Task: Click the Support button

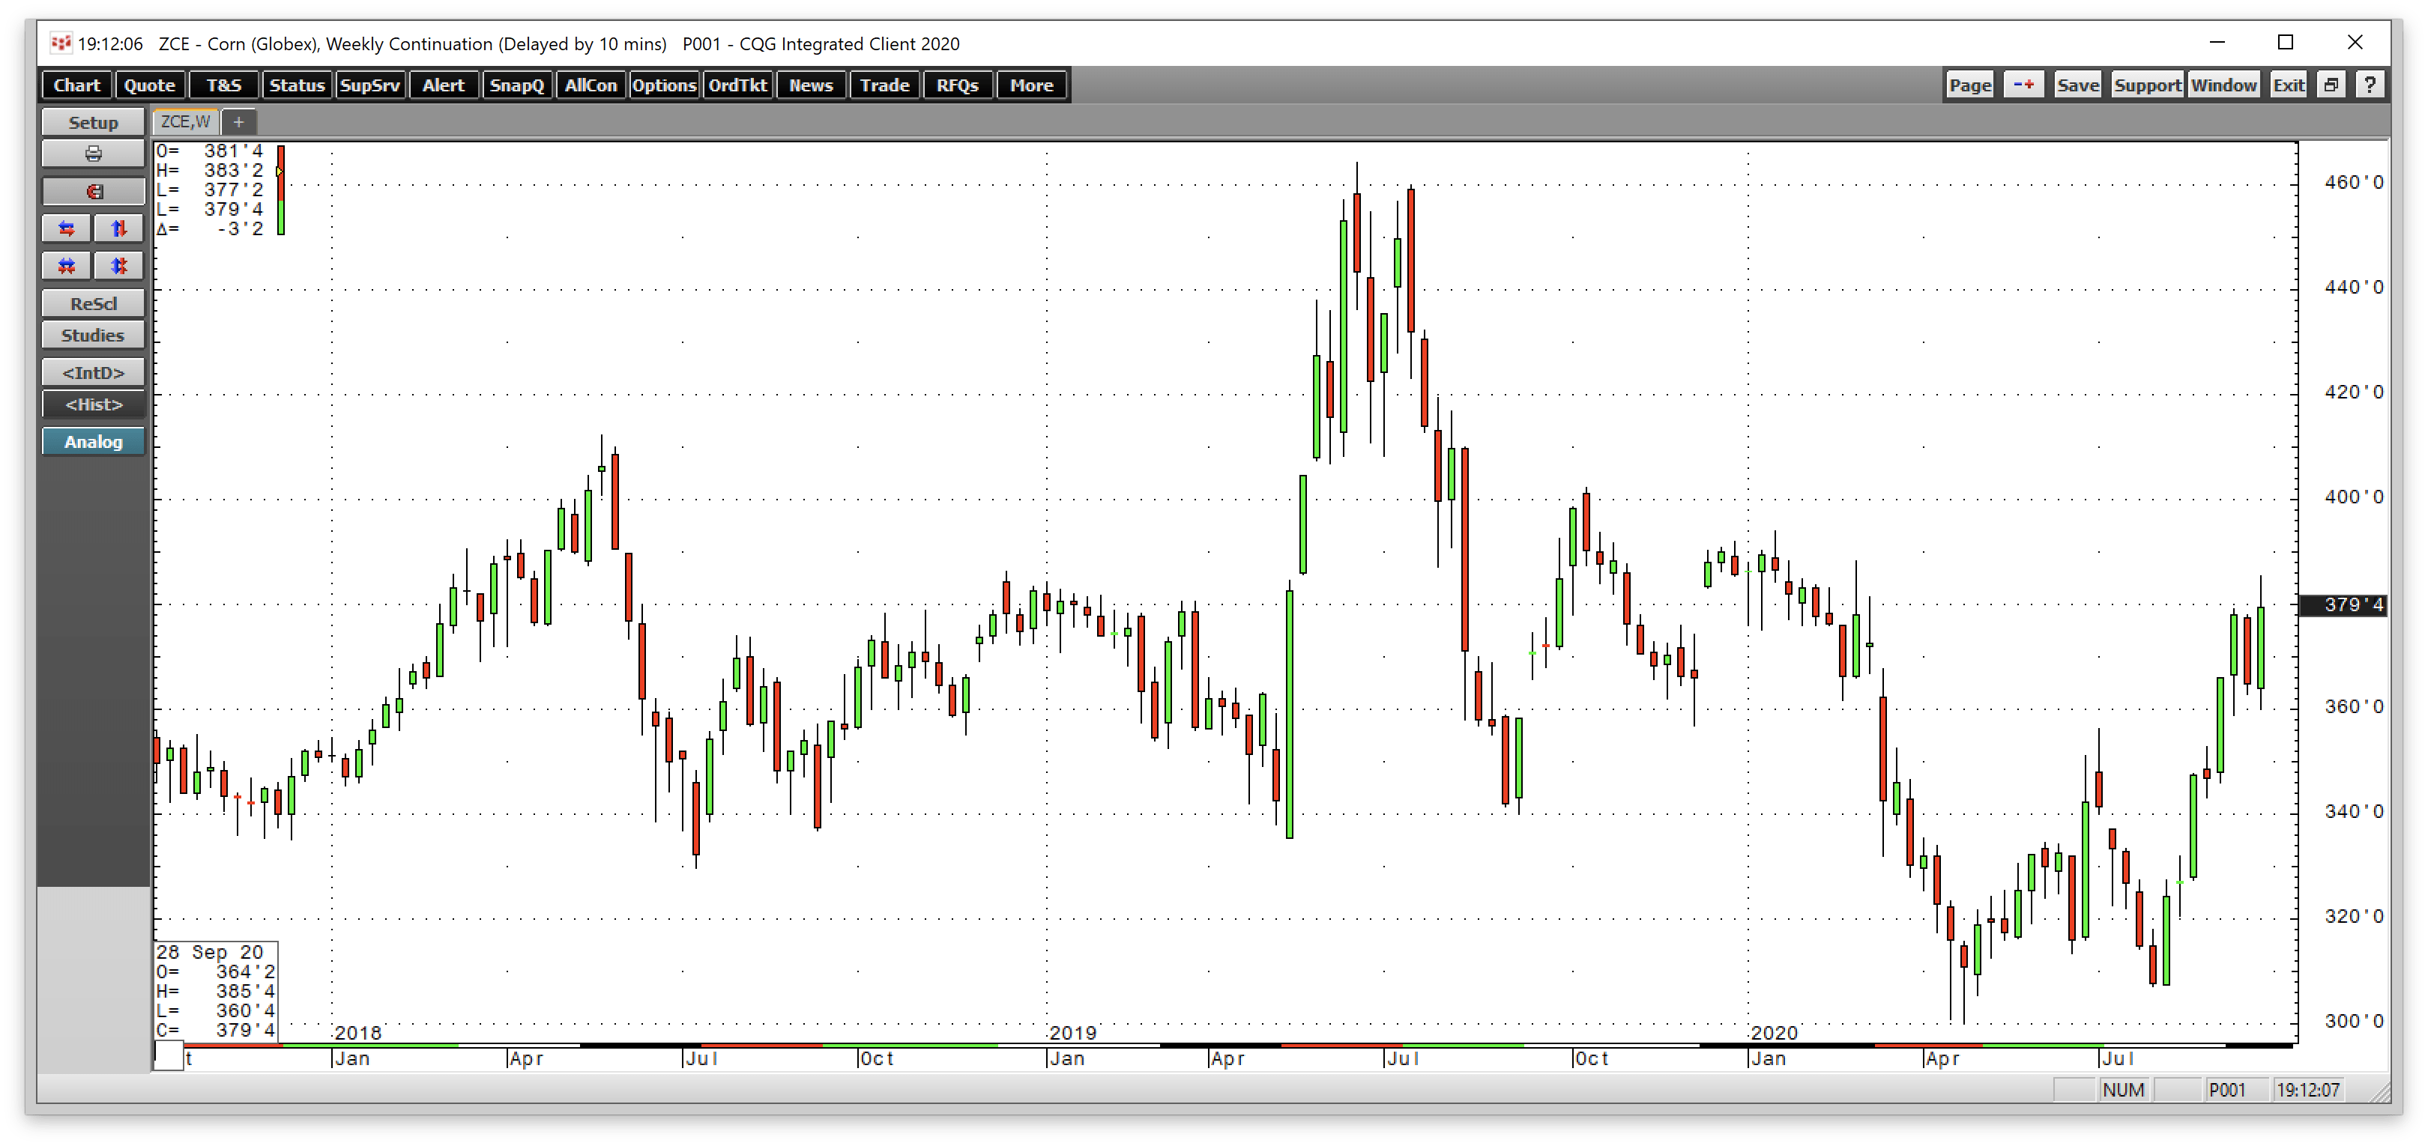Action: [2147, 85]
